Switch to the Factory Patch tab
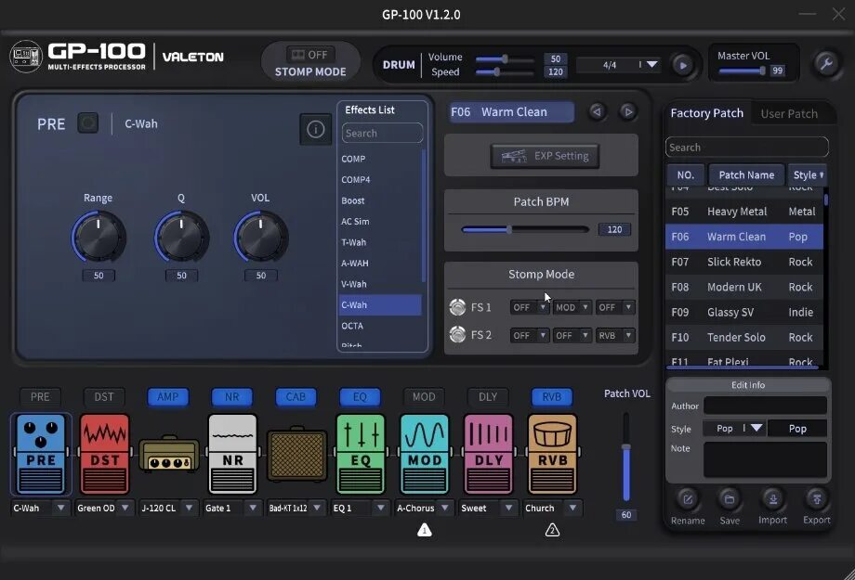Screen dimensions: 855x580 (706, 112)
